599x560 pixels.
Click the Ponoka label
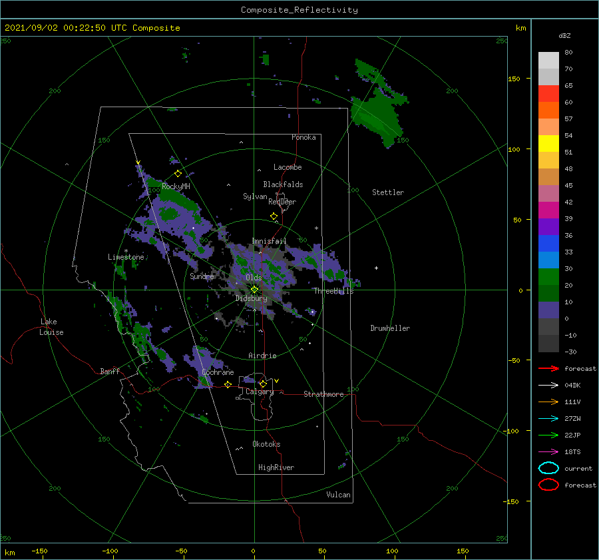(x=303, y=137)
